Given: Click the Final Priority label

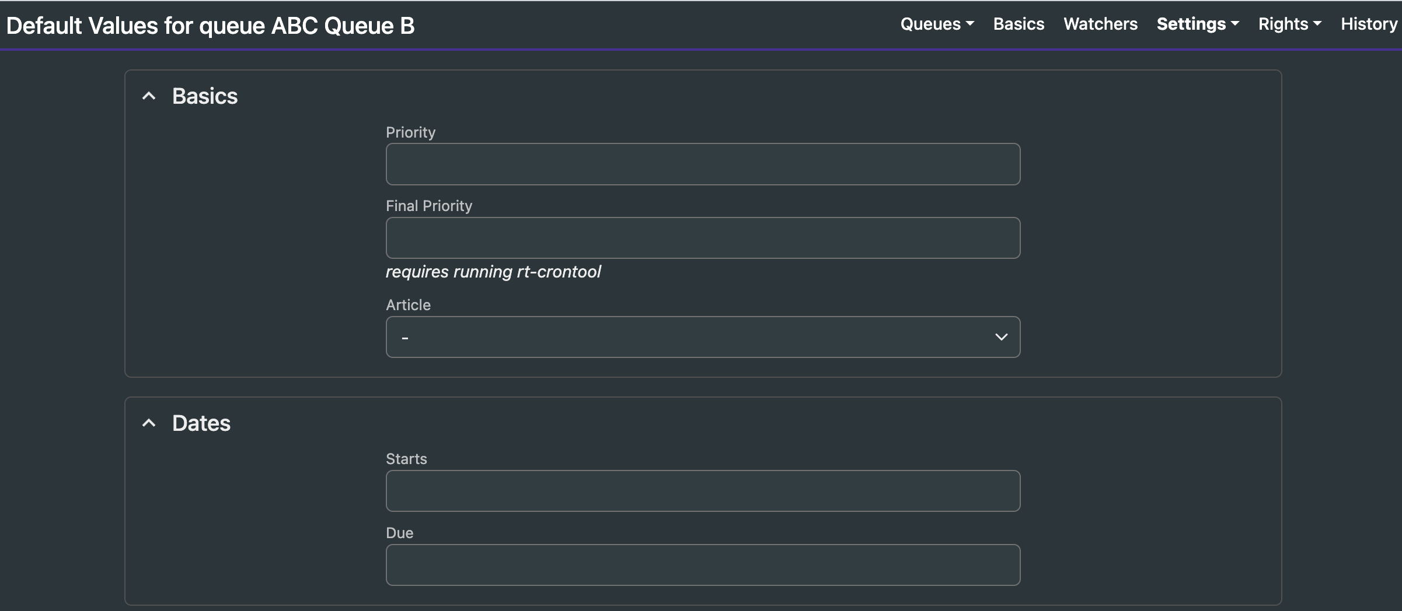Looking at the screenshot, I should [x=429, y=206].
